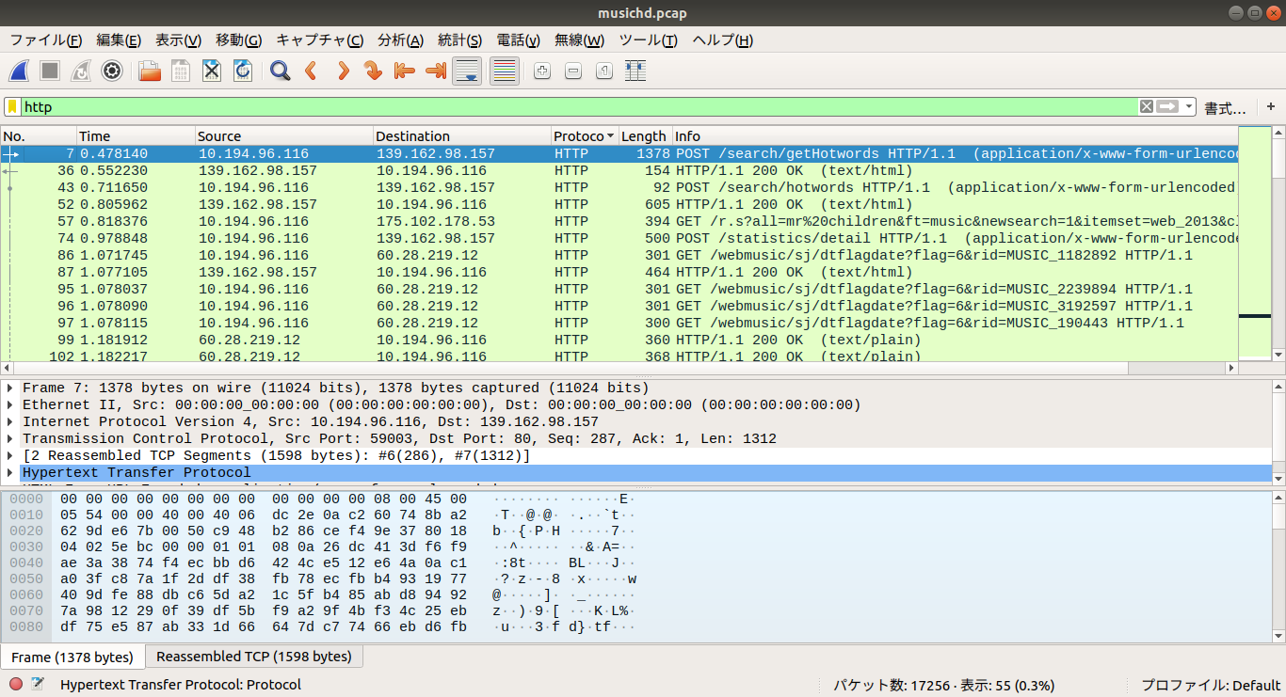Open the キャプチャ menu
The width and height of the screenshot is (1286, 697).
pyautogui.click(x=319, y=40)
